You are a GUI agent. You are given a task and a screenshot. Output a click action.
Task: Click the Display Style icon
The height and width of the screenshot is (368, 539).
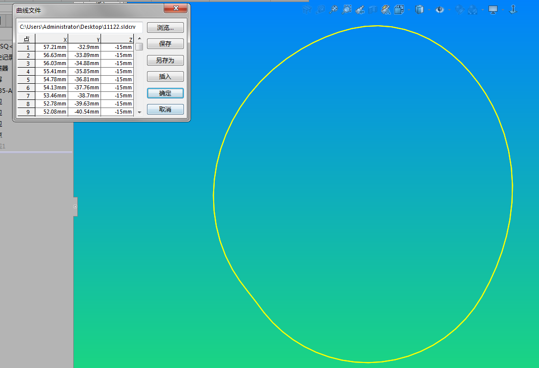click(419, 10)
